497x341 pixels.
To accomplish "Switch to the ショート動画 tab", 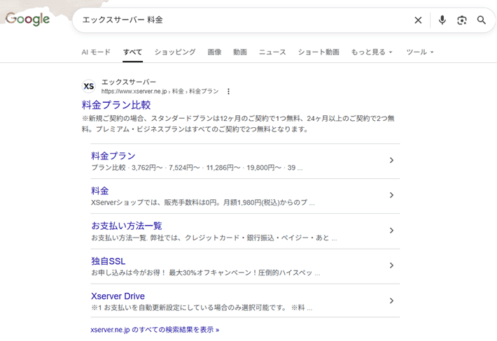I will click(x=318, y=52).
